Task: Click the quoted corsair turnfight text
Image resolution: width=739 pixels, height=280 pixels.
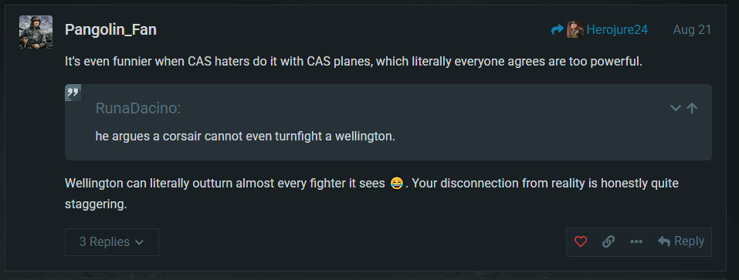Action: click(245, 137)
